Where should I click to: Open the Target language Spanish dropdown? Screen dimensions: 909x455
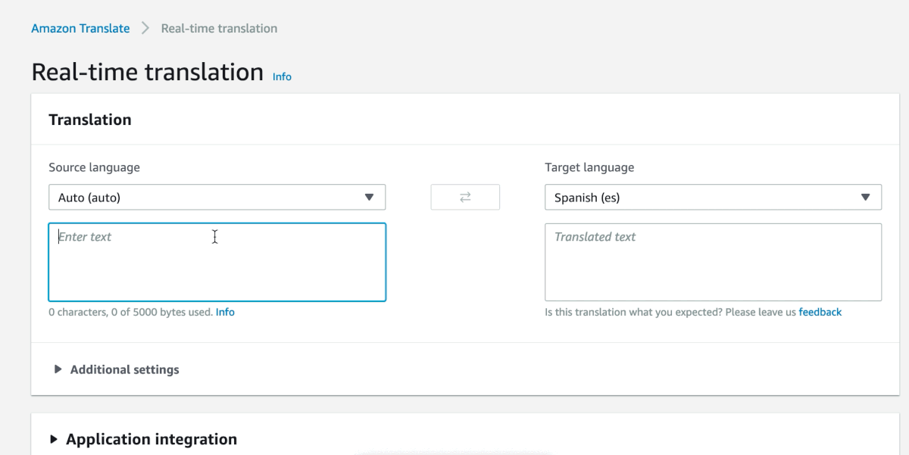pos(713,198)
